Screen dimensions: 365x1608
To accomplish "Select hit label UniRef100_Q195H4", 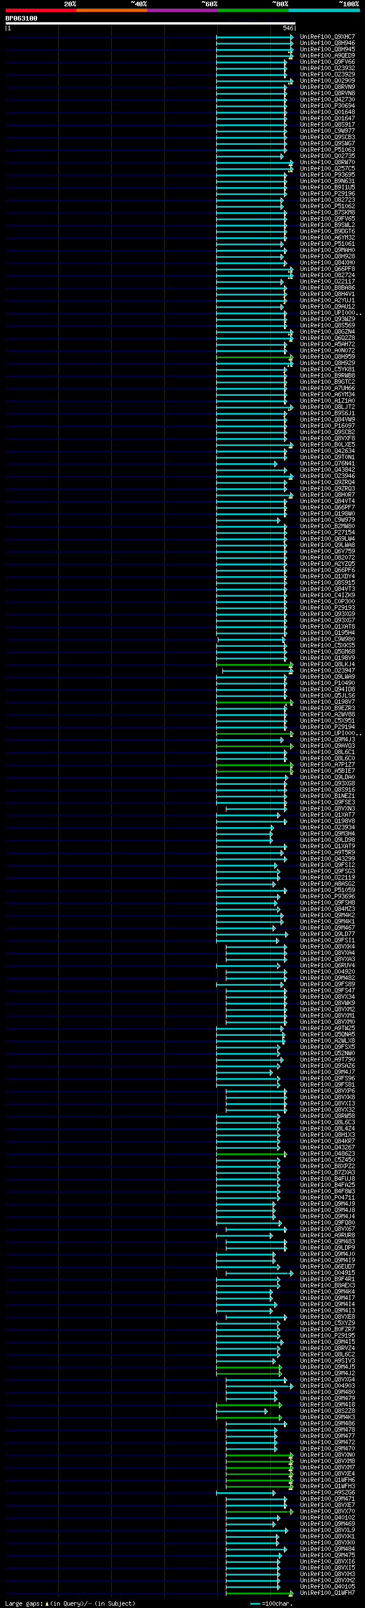I will coord(327,633).
